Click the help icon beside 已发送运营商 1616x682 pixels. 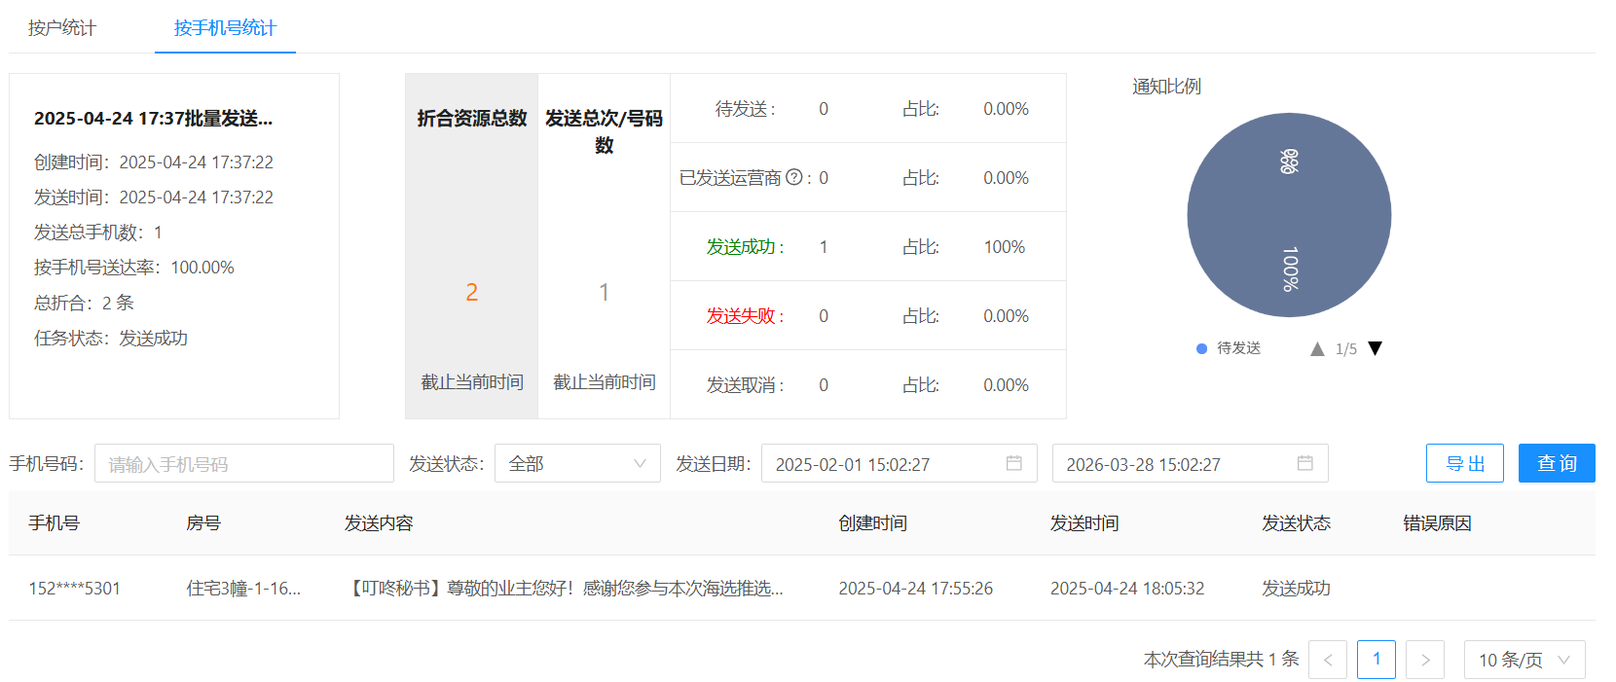pyautogui.click(x=794, y=177)
